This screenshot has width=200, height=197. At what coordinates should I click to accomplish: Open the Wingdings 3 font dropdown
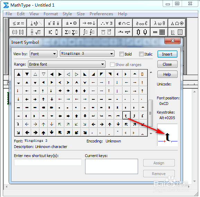pos(87,54)
